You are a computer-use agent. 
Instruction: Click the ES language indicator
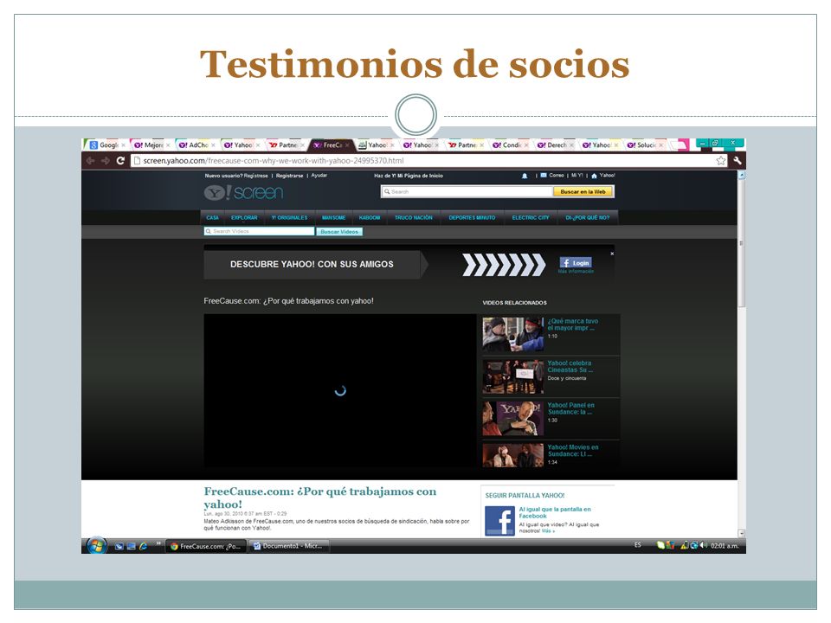[x=638, y=545]
